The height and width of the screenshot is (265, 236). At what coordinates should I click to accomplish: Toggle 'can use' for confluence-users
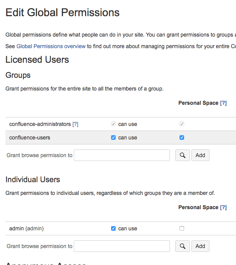tap(113, 138)
